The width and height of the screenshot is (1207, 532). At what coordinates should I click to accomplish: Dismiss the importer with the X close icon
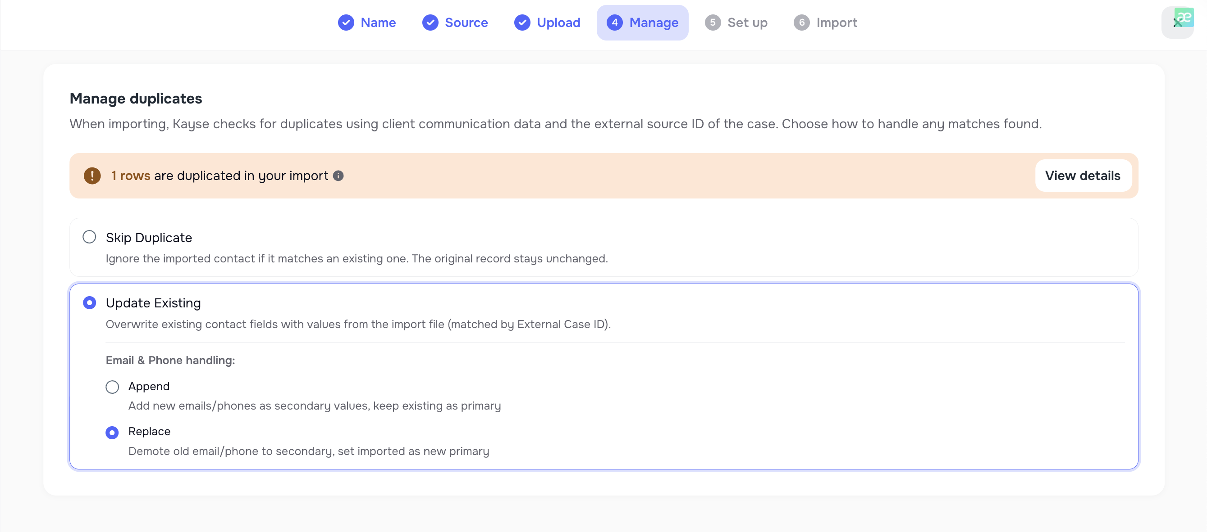pyautogui.click(x=1178, y=23)
